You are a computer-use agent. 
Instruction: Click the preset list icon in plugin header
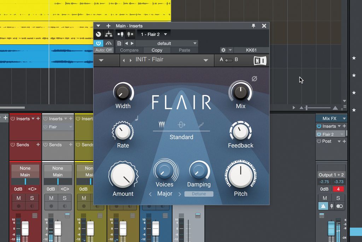[119, 43]
